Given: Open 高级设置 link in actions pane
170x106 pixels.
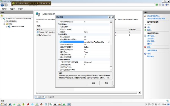Looking at the screenshot, I should 151,41.
